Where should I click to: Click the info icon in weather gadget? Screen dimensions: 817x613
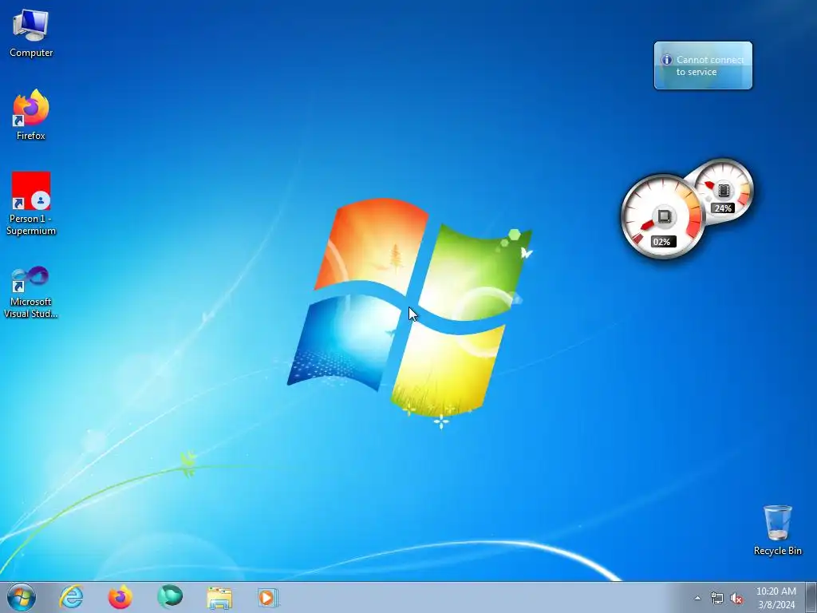click(x=666, y=60)
